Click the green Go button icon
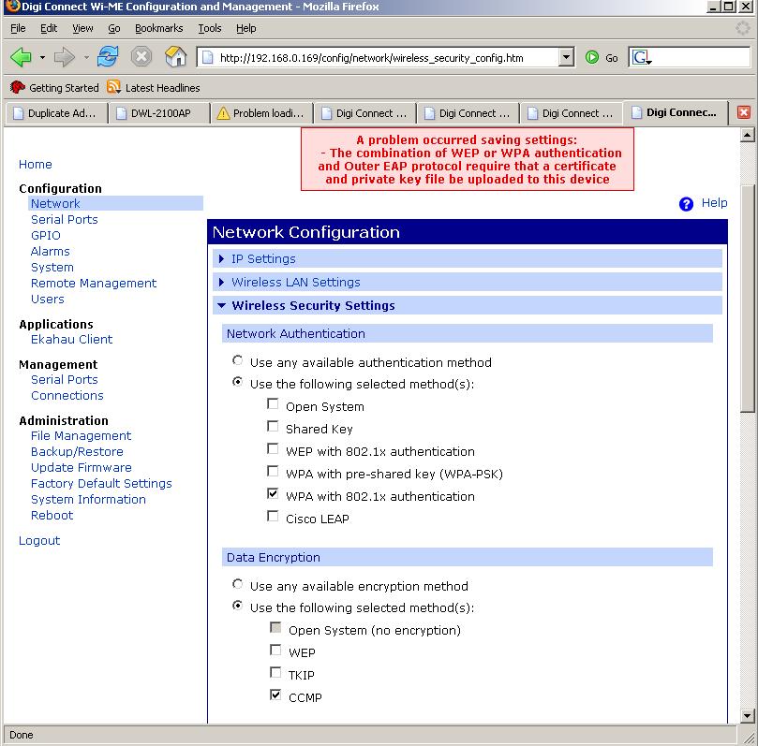The height and width of the screenshot is (746, 758). pos(592,57)
